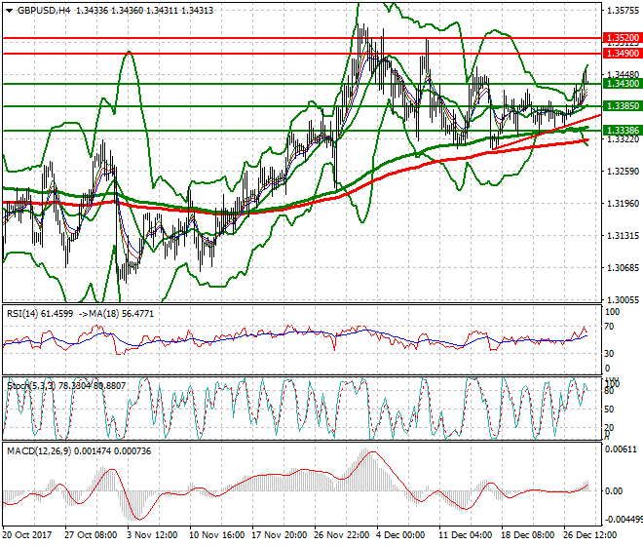Click the -0.004499 MACD scale value
The width and height of the screenshot is (643, 546).
coord(624,520)
